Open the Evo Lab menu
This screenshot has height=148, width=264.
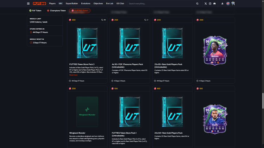(109, 4)
